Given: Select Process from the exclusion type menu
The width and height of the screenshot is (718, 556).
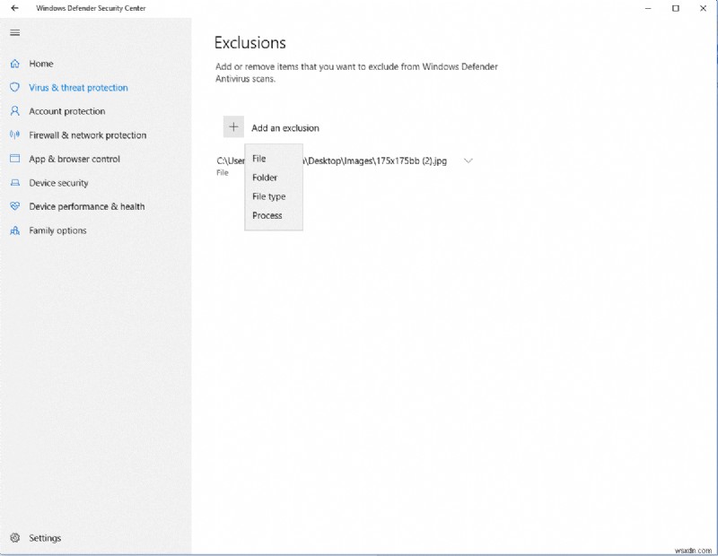Looking at the screenshot, I should pos(268,215).
